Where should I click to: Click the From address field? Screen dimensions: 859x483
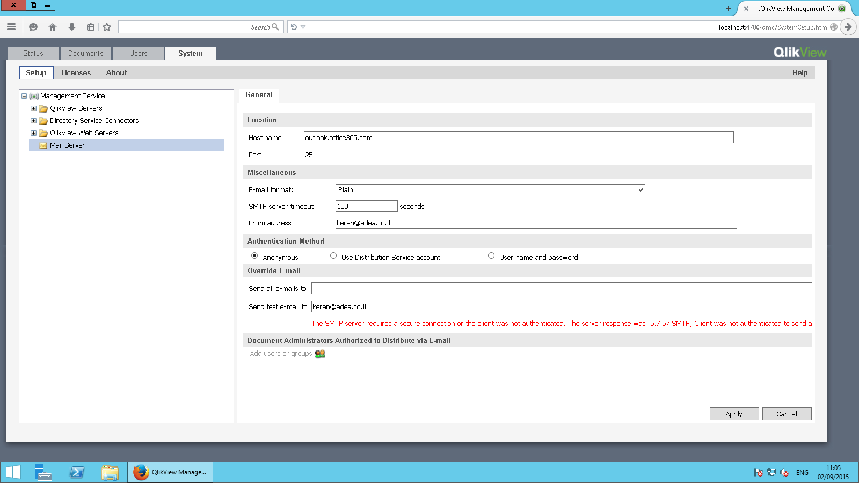pos(536,223)
